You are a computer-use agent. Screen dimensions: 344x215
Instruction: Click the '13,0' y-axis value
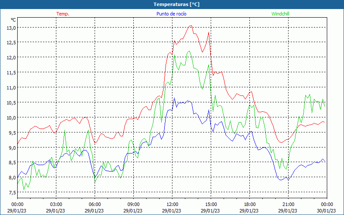[11, 28]
